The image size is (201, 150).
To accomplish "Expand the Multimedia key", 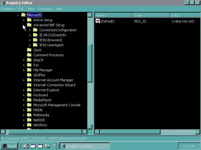I will click(x=24, y=115).
